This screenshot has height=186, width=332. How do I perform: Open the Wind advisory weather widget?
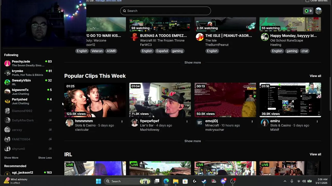coord(16,181)
